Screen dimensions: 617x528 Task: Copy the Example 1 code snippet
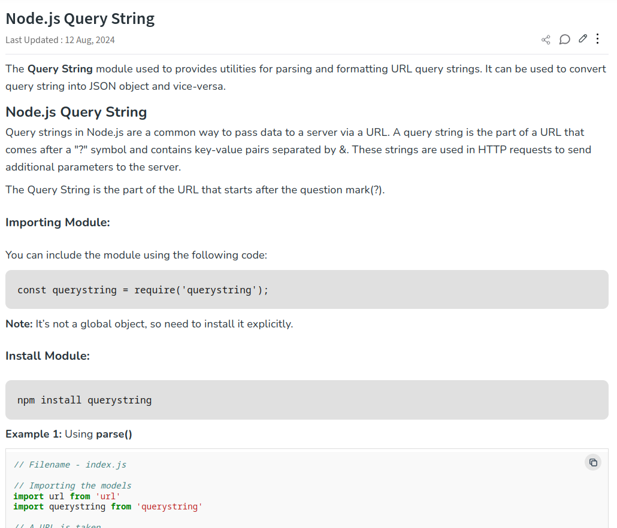pos(592,462)
